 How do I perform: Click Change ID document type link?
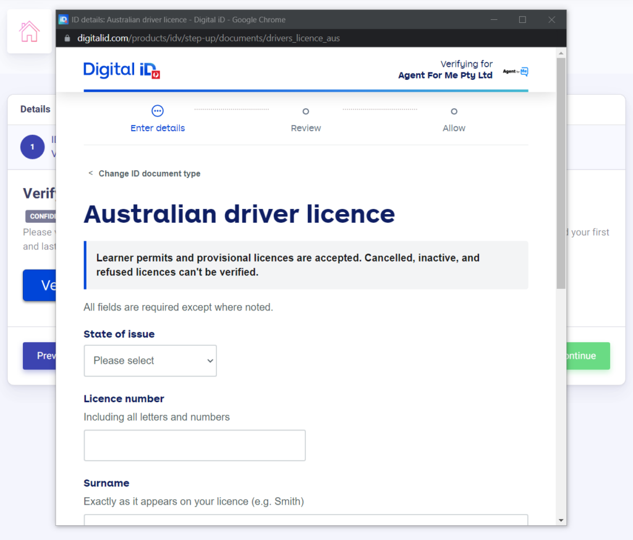click(150, 174)
